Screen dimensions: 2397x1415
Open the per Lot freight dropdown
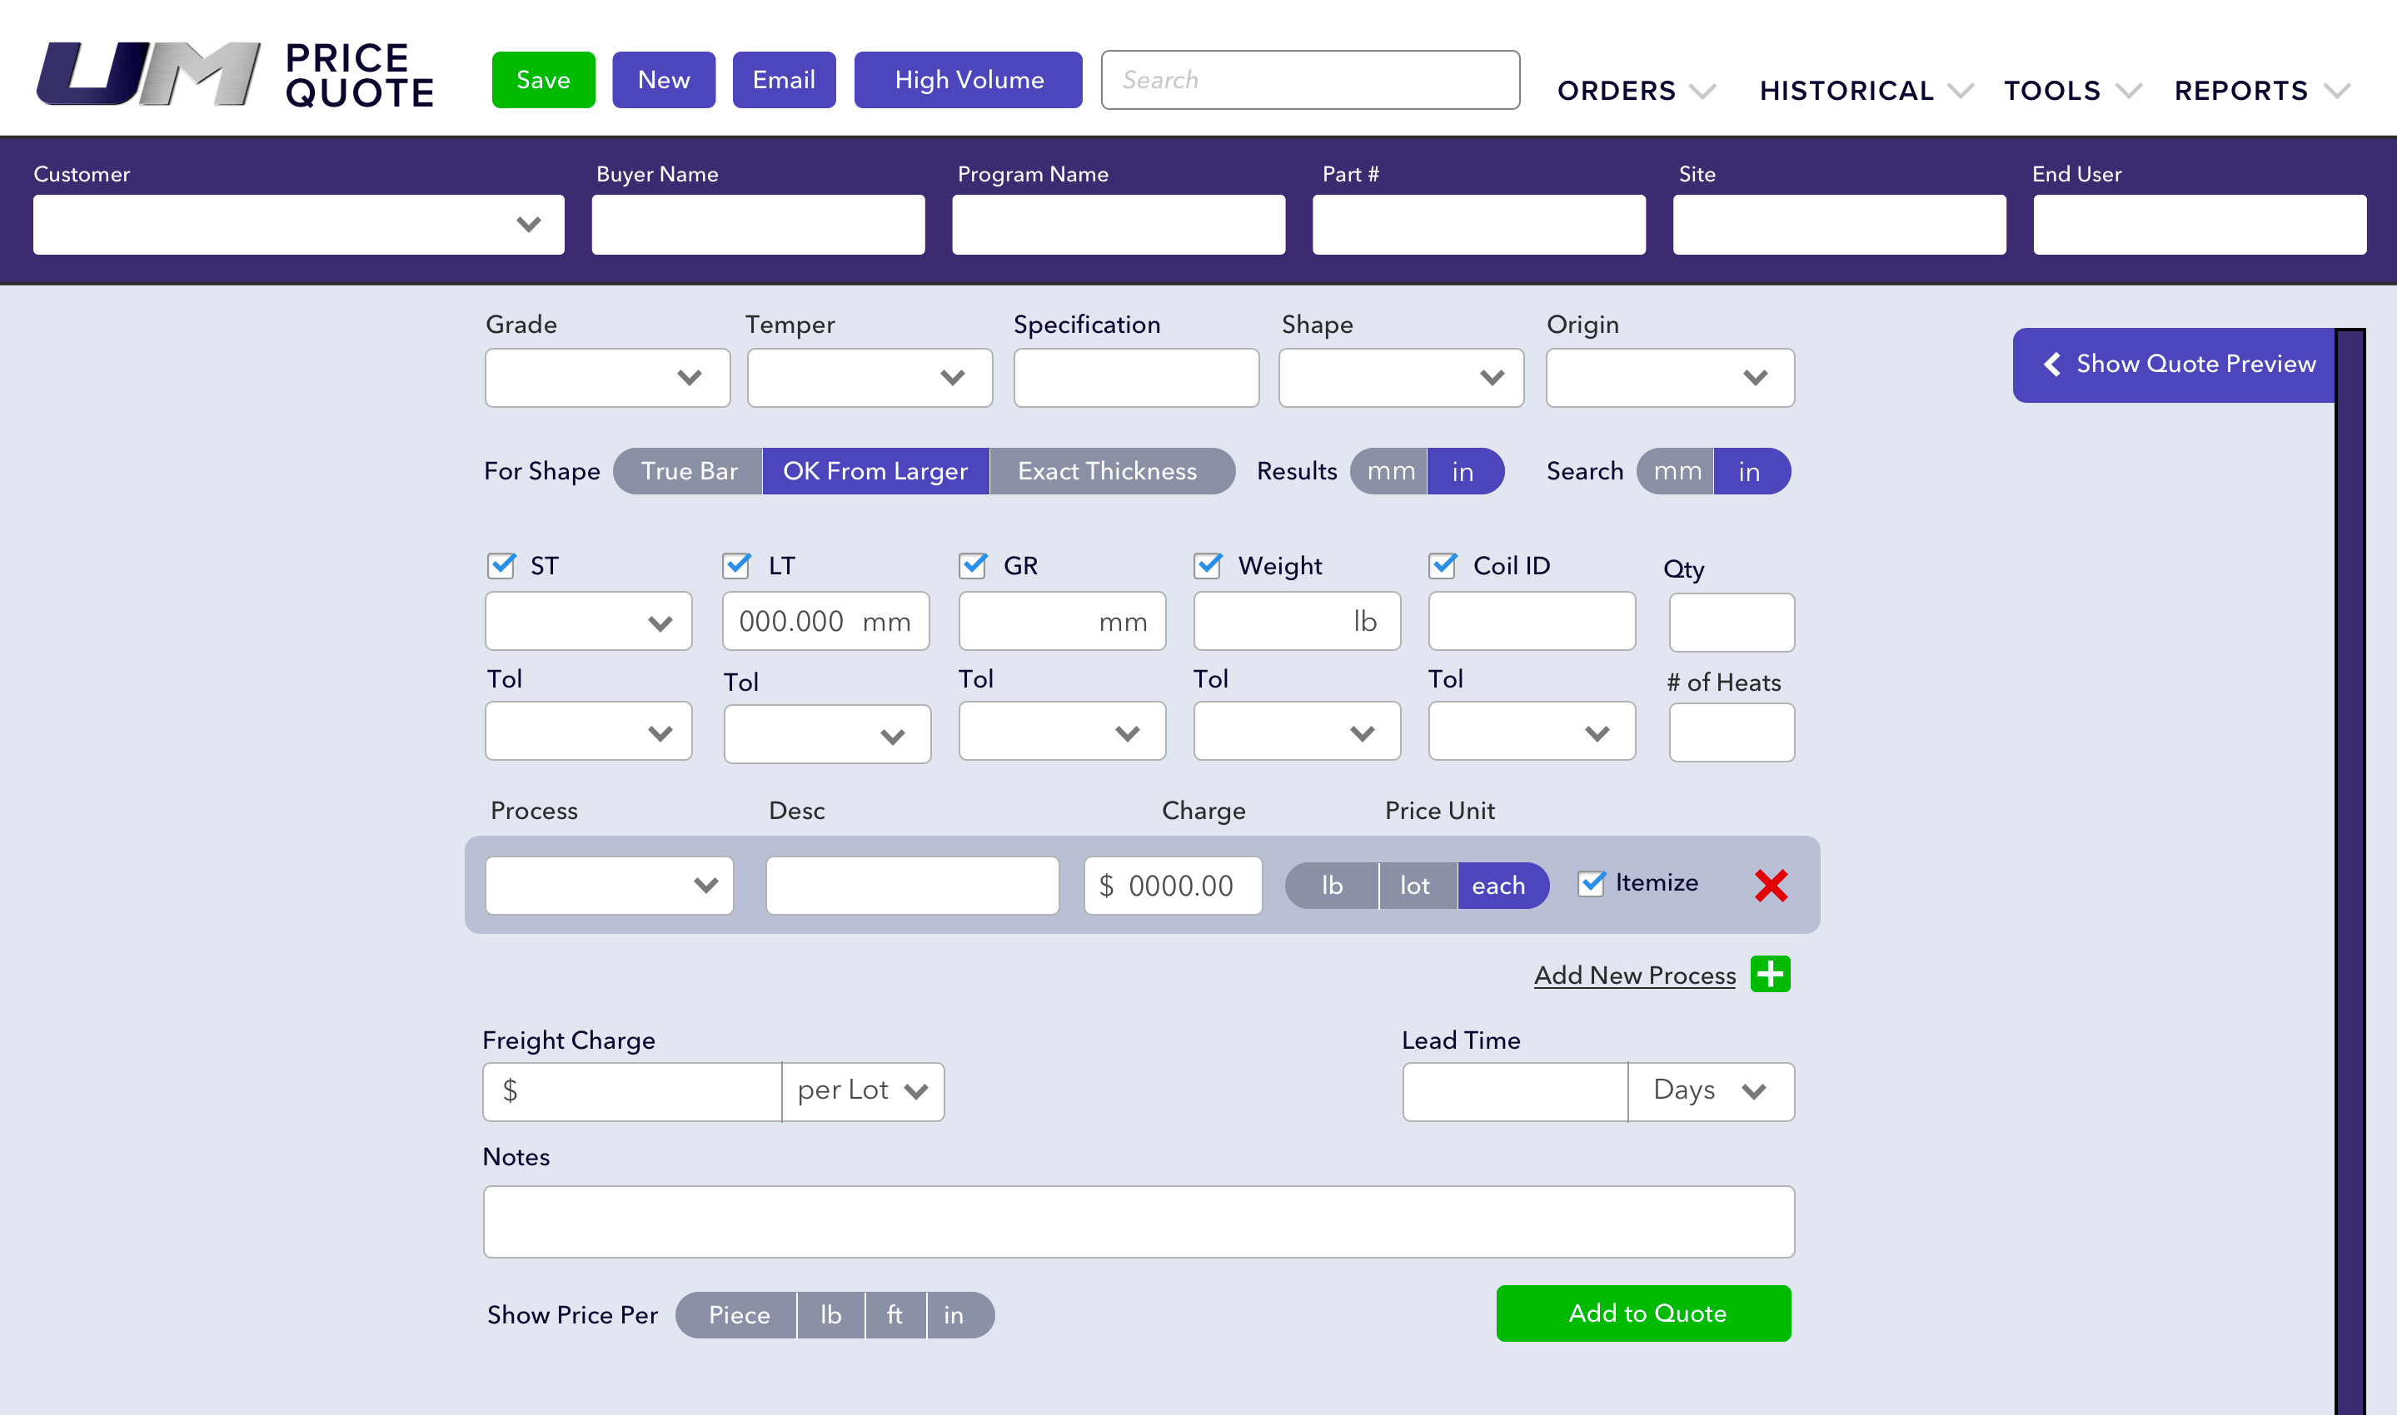[x=863, y=1092]
